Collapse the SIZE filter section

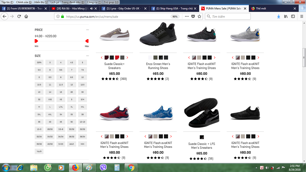pos(87,56)
